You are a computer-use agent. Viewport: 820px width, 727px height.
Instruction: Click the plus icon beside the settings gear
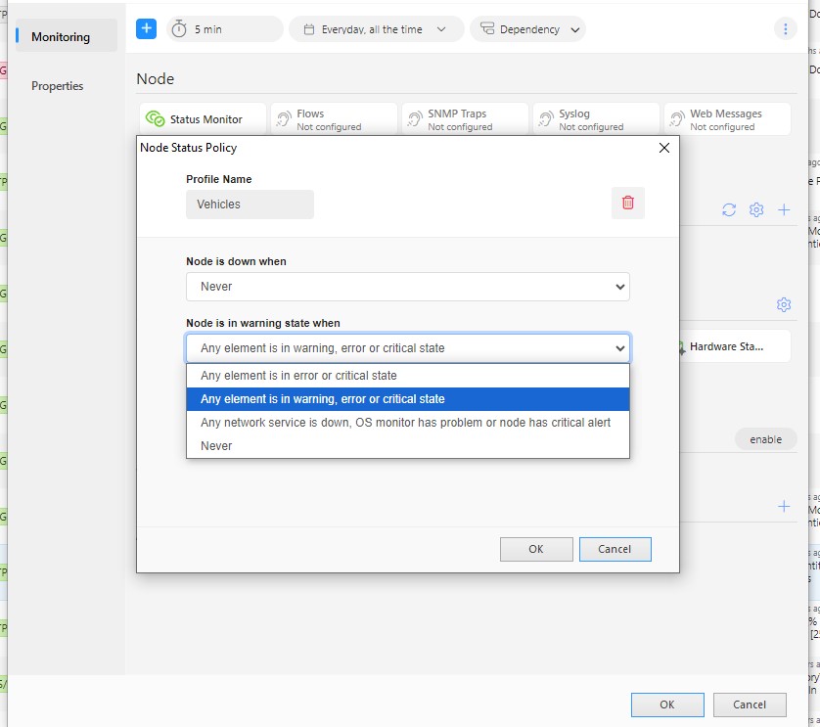pyautogui.click(x=784, y=209)
